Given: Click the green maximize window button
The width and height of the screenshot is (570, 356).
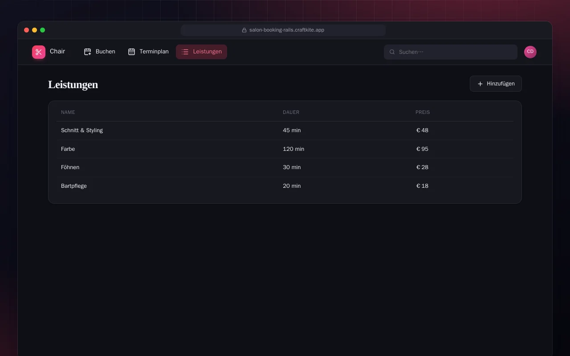Looking at the screenshot, I should 43,30.
